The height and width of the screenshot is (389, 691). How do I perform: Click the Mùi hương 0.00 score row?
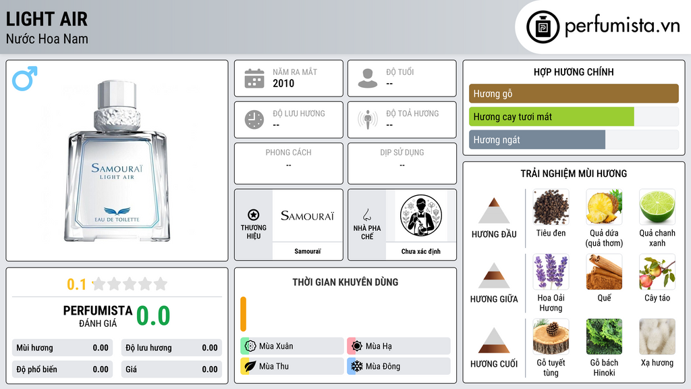(x=62, y=348)
